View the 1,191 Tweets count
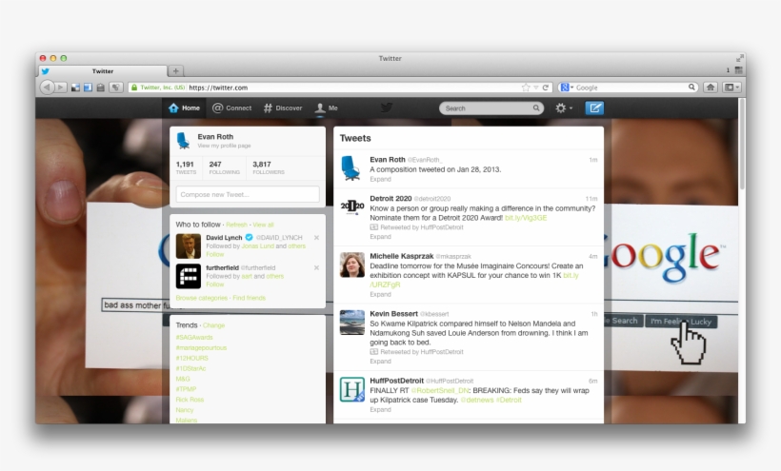 [x=186, y=167]
